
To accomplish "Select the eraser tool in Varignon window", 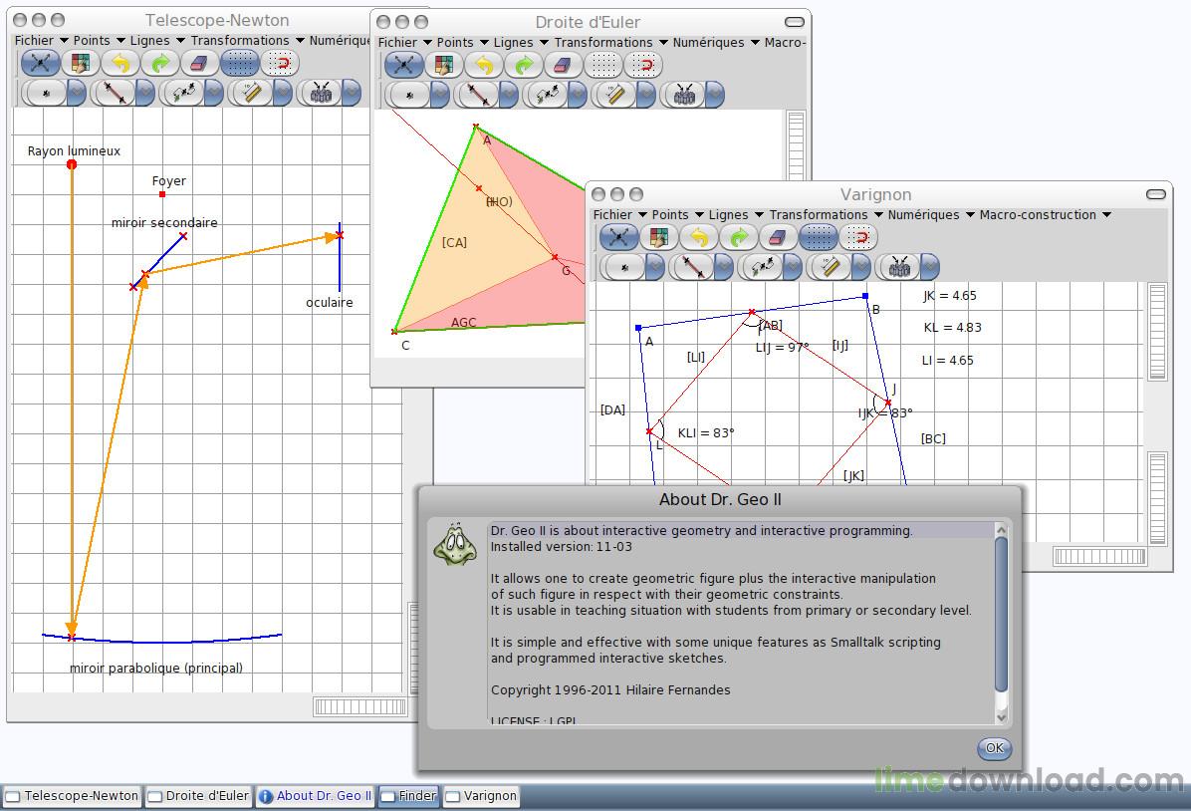I will pos(778,238).
